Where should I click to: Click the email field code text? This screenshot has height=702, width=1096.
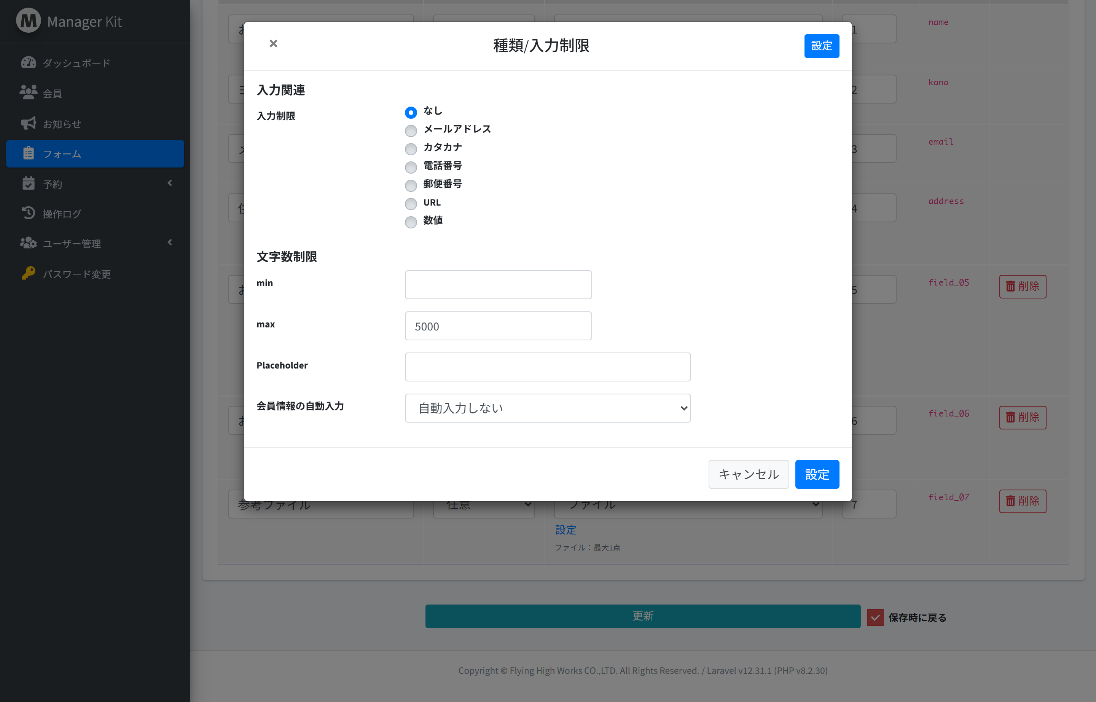click(941, 142)
